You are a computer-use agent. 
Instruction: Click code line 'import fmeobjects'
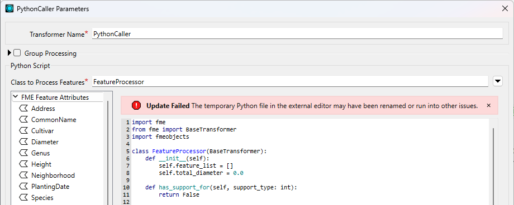tap(160, 136)
